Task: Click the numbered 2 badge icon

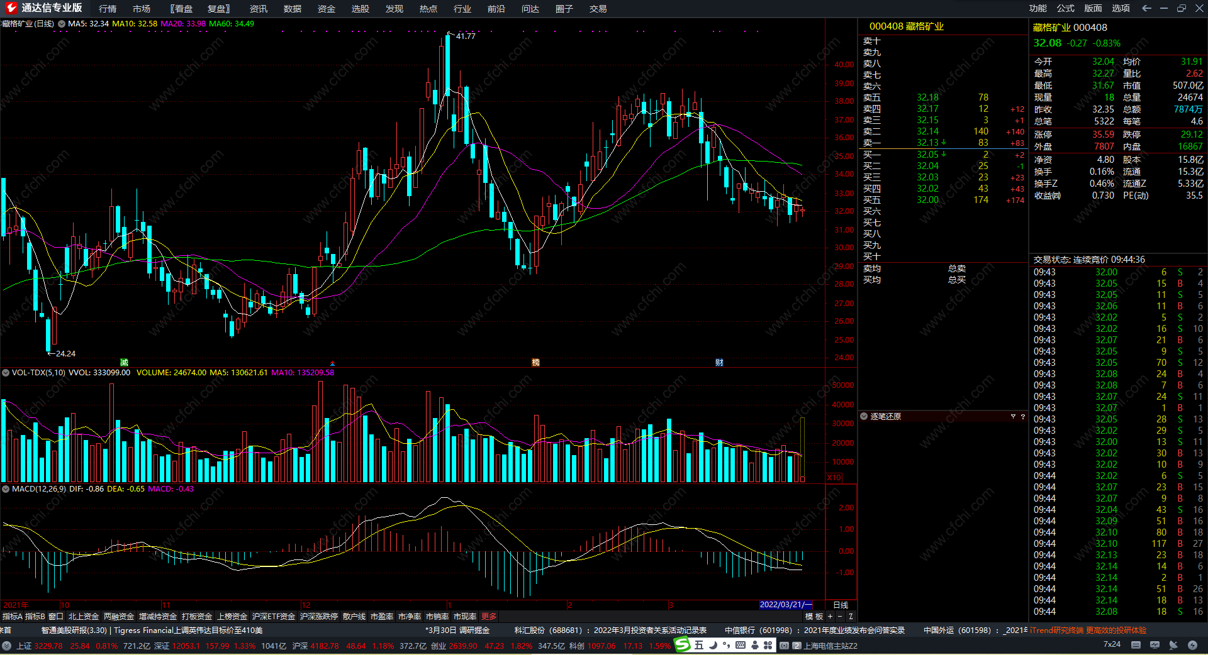Action: [797, 646]
